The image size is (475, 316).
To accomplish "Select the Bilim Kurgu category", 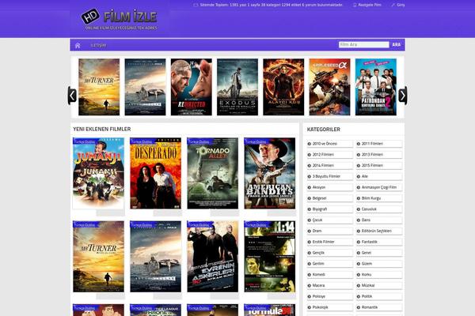I will coord(379,198).
